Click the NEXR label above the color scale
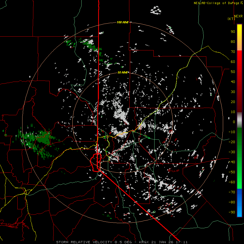Viewport: 244px width, 244px height. click(x=238, y=16)
